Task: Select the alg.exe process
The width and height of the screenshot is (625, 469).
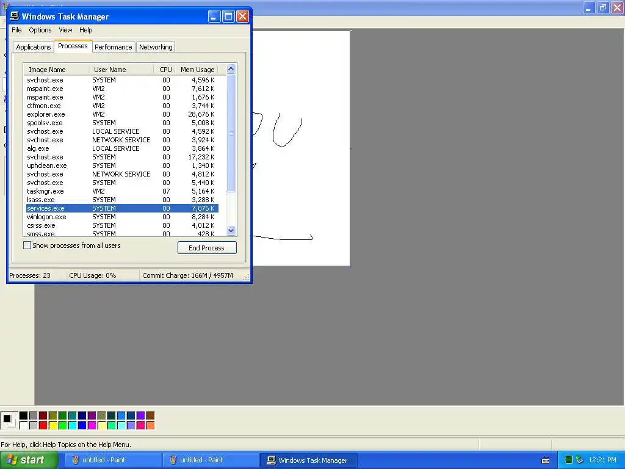Action: (122, 148)
